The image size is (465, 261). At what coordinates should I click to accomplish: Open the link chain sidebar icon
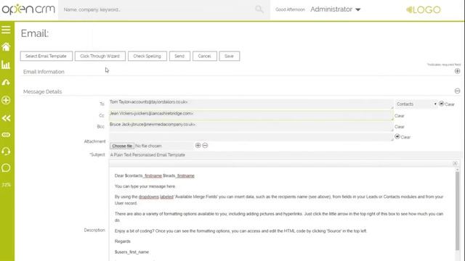point(6,135)
